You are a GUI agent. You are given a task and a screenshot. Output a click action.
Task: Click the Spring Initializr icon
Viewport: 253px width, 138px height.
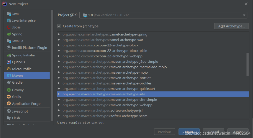9,55
